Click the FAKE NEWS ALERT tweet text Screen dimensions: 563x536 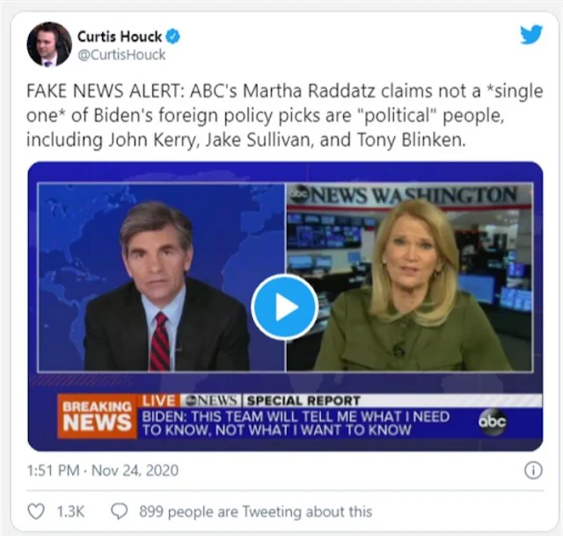[284, 115]
